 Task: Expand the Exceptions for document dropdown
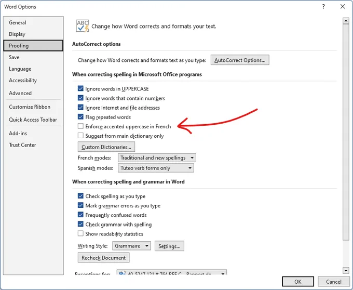pyautogui.click(x=172, y=273)
